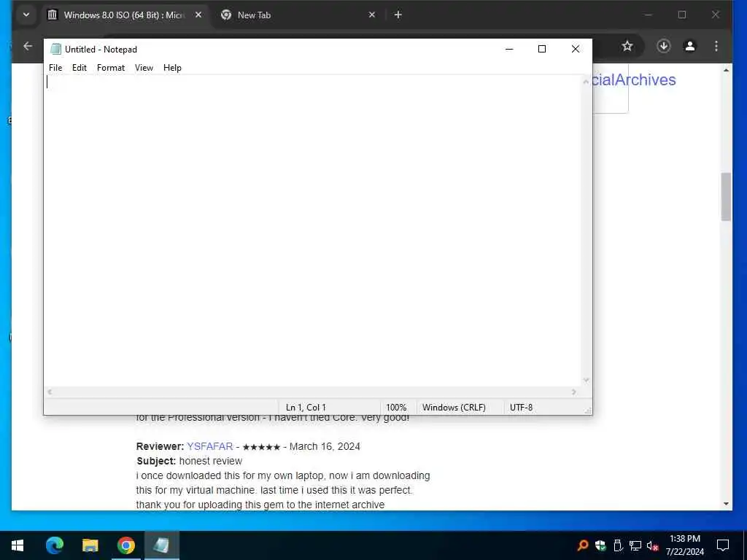Open a new Chrome tab with plus
Image resolution: width=747 pixels, height=560 pixels.
pos(398,15)
